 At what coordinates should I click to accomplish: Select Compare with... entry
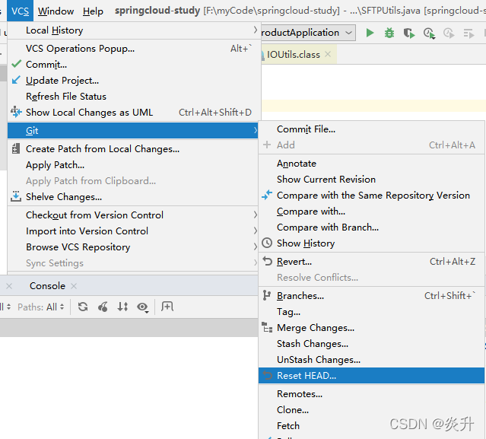(x=371, y=212)
